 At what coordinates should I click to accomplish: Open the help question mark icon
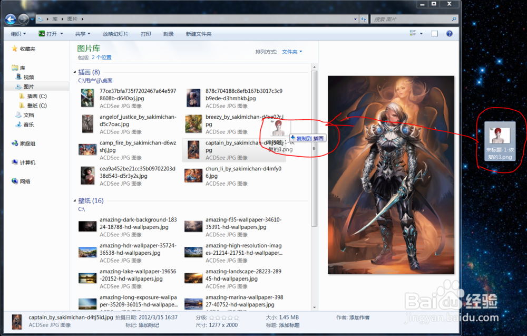pos(450,33)
